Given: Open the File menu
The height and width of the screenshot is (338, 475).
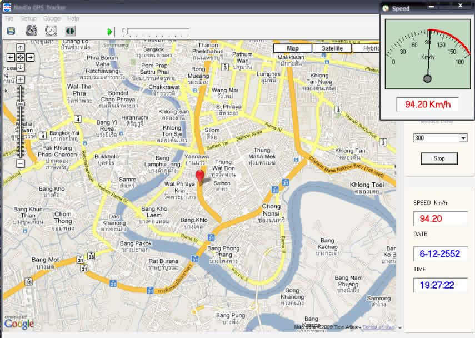Looking at the screenshot, I should [x=9, y=19].
